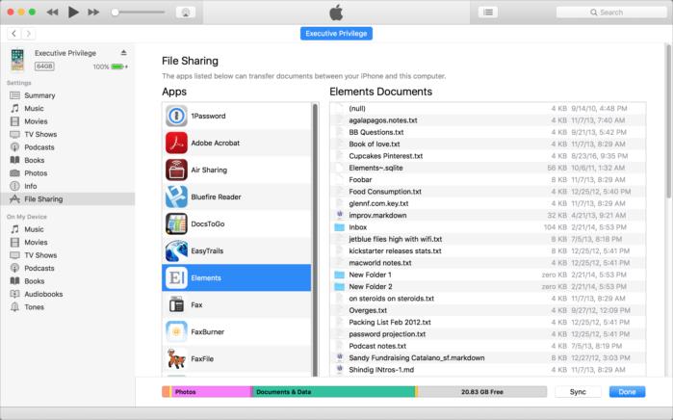The width and height of the screenshot is (673, 420).
Task: Go back with the back arrow
Action: click(x=14, y=33)
